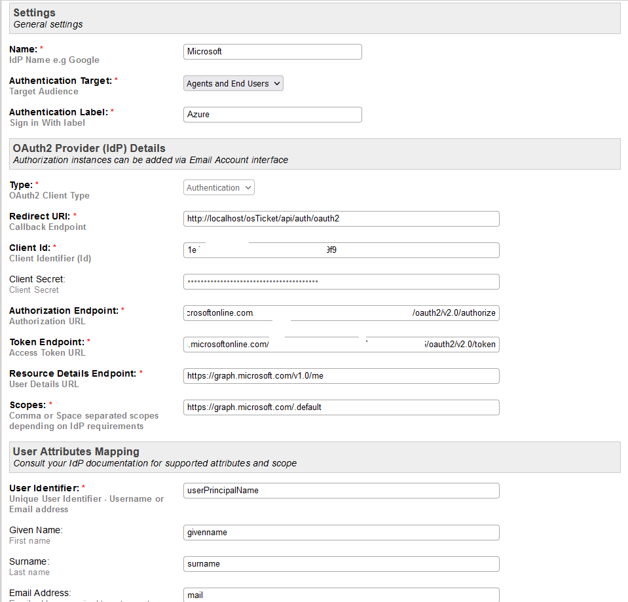
Task: Focus the Client Id text box
Action: [341, 250]
